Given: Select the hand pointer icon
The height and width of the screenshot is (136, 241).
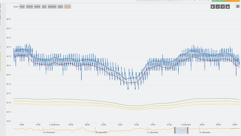Looking at the screenshot, I should (x=228, y=7).
